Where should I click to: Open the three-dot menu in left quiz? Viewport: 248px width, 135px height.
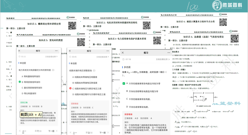point(57,51)
